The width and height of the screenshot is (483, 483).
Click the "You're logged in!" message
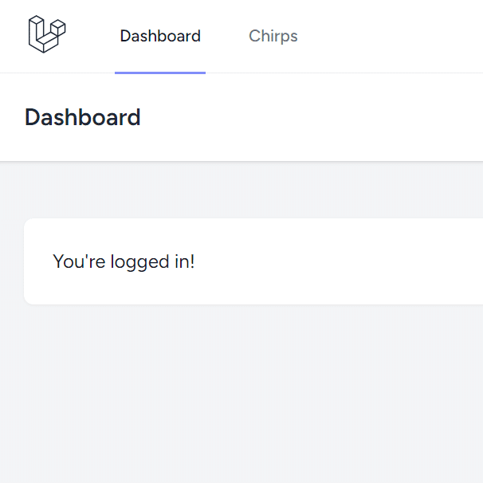(124, 262)
